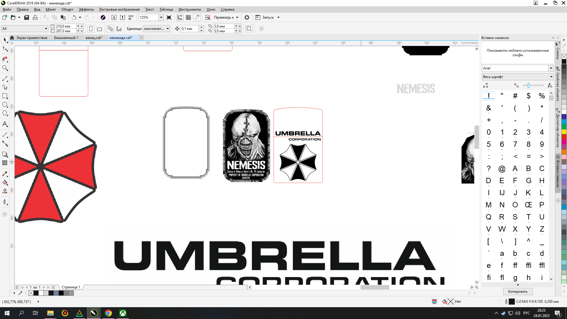This screenshot has height=319, width=567.
Task: Select the Rectangle tool
Action: 5,96
